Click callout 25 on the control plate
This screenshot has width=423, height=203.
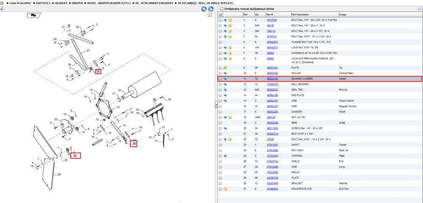(56, 119)
